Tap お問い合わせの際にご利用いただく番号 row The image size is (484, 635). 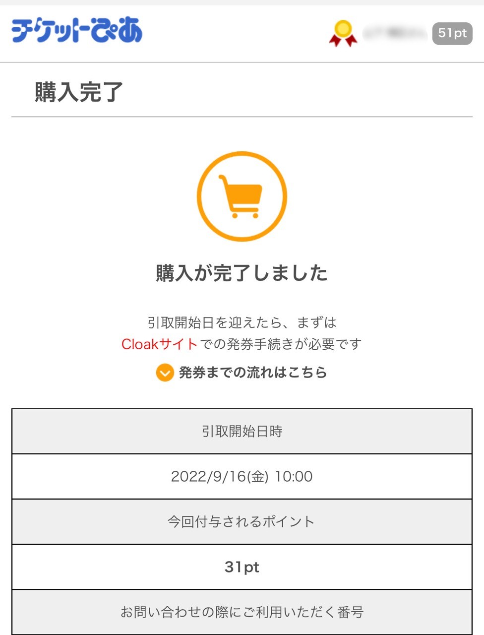[242, 612]
